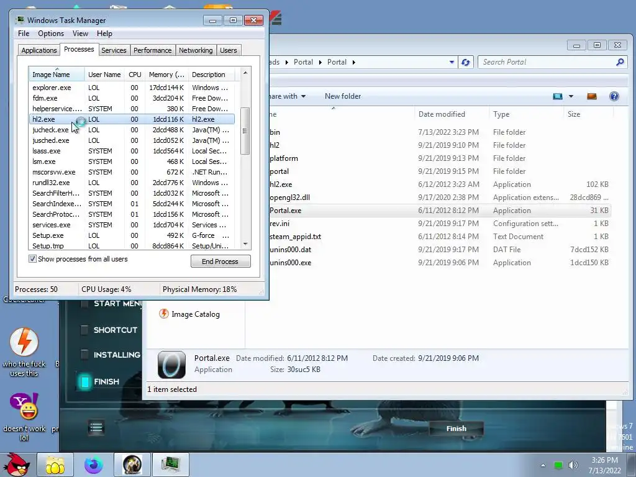Click the Portal.exe icon in details pane
Image resolution: width=636 pixels, height=477 pixels.
(171, 365)
